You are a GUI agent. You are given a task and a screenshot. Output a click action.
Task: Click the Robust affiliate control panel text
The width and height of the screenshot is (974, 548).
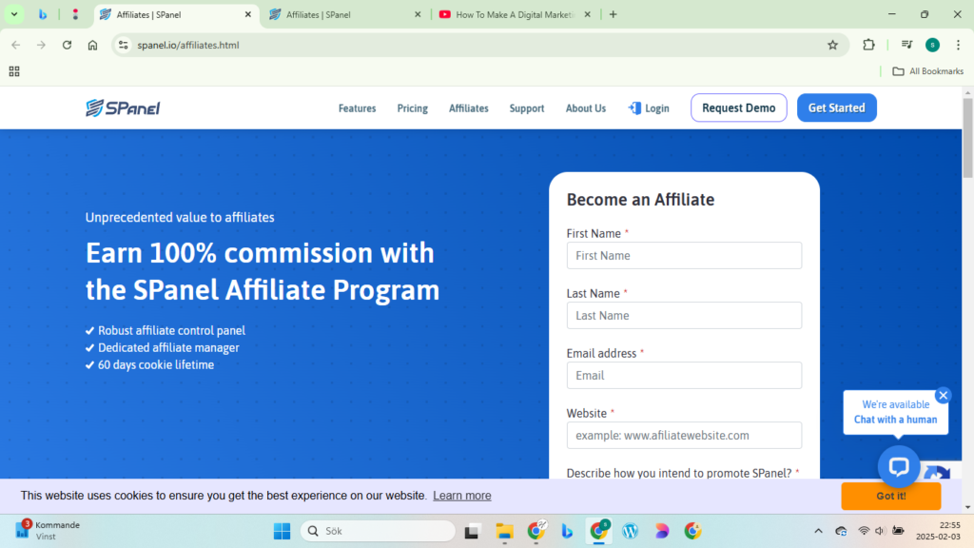click(171, 330)
